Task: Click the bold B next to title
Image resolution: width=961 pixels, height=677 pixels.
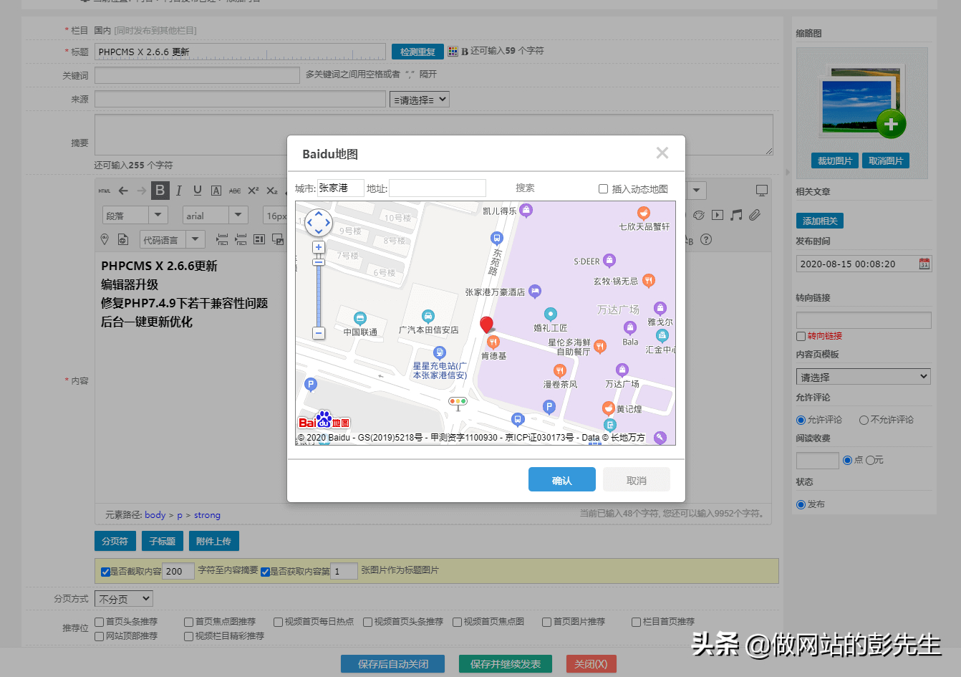Action: click(x=465, y=52)
